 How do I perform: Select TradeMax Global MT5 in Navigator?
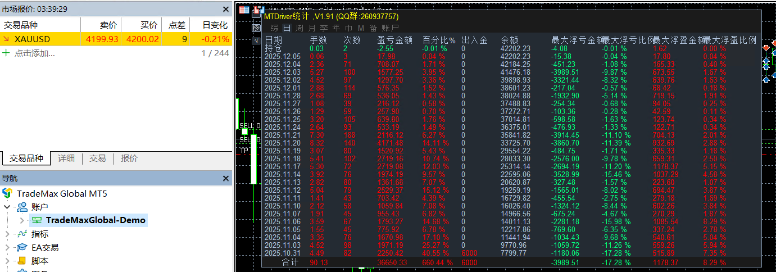pyautogui.click(x=62, y=193)
